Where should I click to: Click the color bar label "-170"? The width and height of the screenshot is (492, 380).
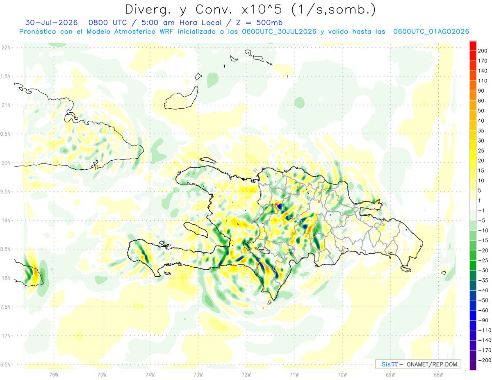coord(484,350)
